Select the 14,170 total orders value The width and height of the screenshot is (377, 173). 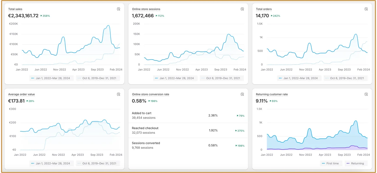click(262, 16)
